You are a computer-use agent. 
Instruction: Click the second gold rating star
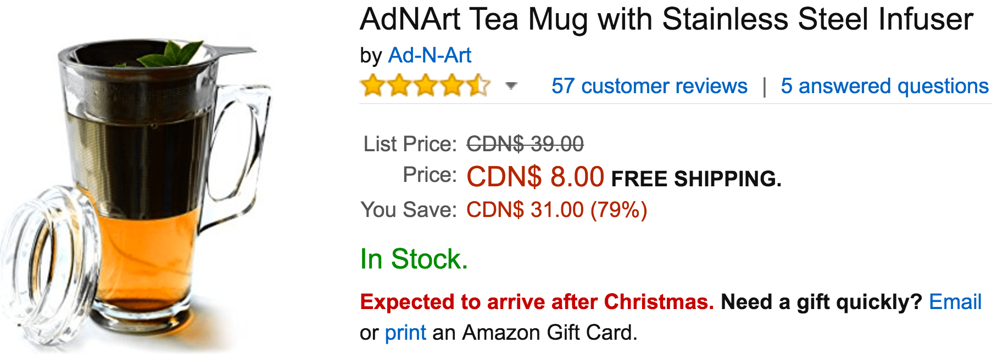click(399, 85)
